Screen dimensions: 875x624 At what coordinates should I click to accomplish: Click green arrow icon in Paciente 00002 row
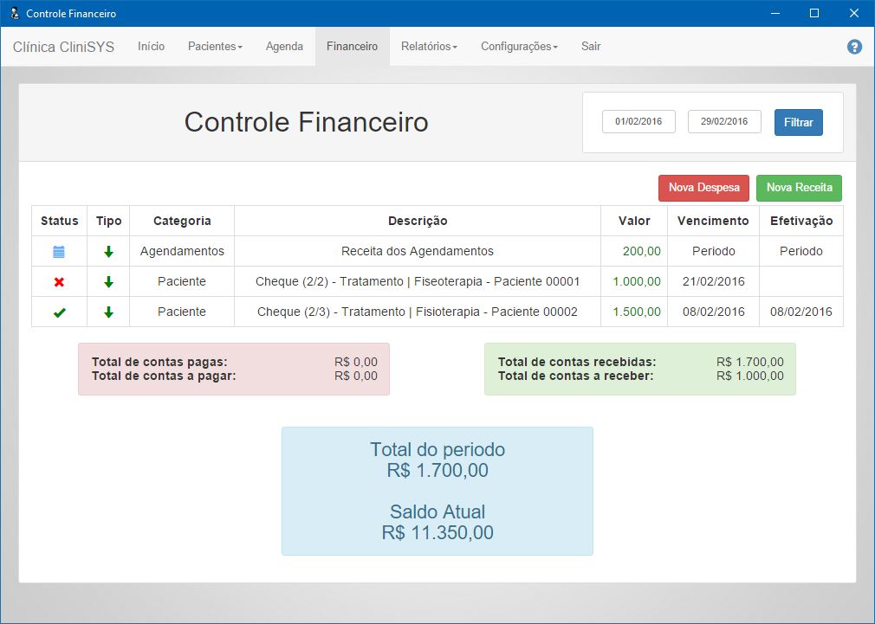point(108,312)
